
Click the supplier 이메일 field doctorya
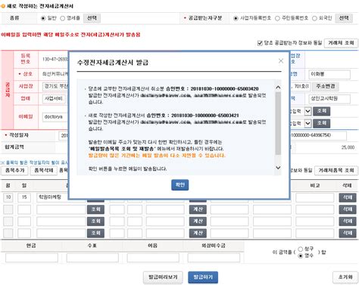click(x=55, y=117)
